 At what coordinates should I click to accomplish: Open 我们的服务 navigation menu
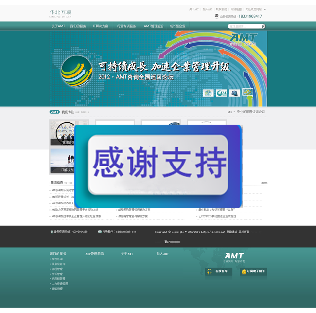click(x=78, y=26)
